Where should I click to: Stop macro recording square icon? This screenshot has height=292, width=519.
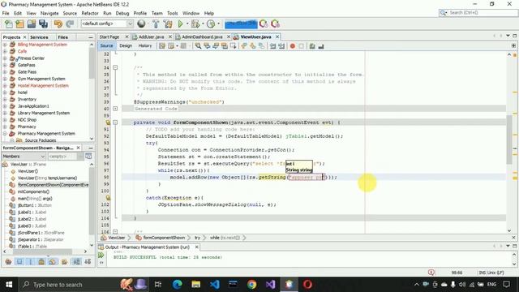(x=301, y=46)
